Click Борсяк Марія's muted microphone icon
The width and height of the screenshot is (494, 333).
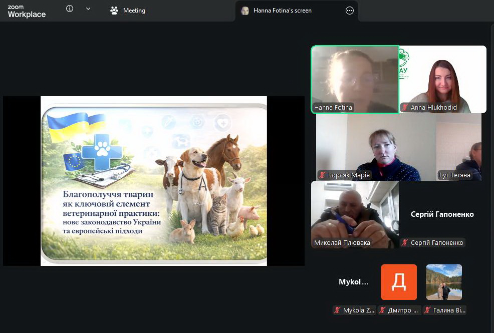pos(322,175)
